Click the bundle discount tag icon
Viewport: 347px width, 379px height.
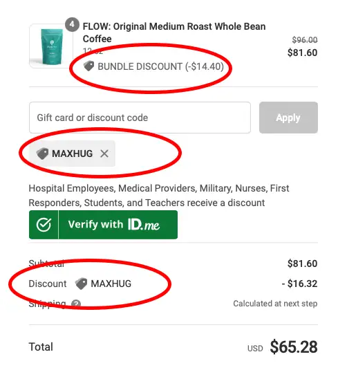coord(88,66)
